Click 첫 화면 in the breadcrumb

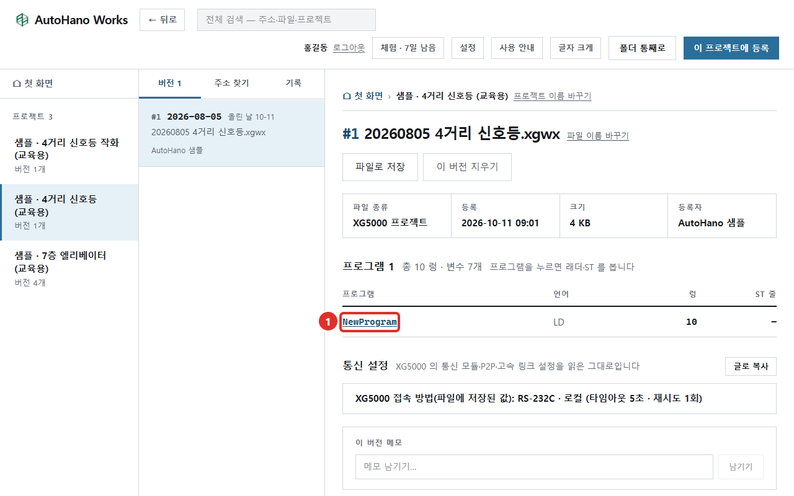(x=362, y=95)
